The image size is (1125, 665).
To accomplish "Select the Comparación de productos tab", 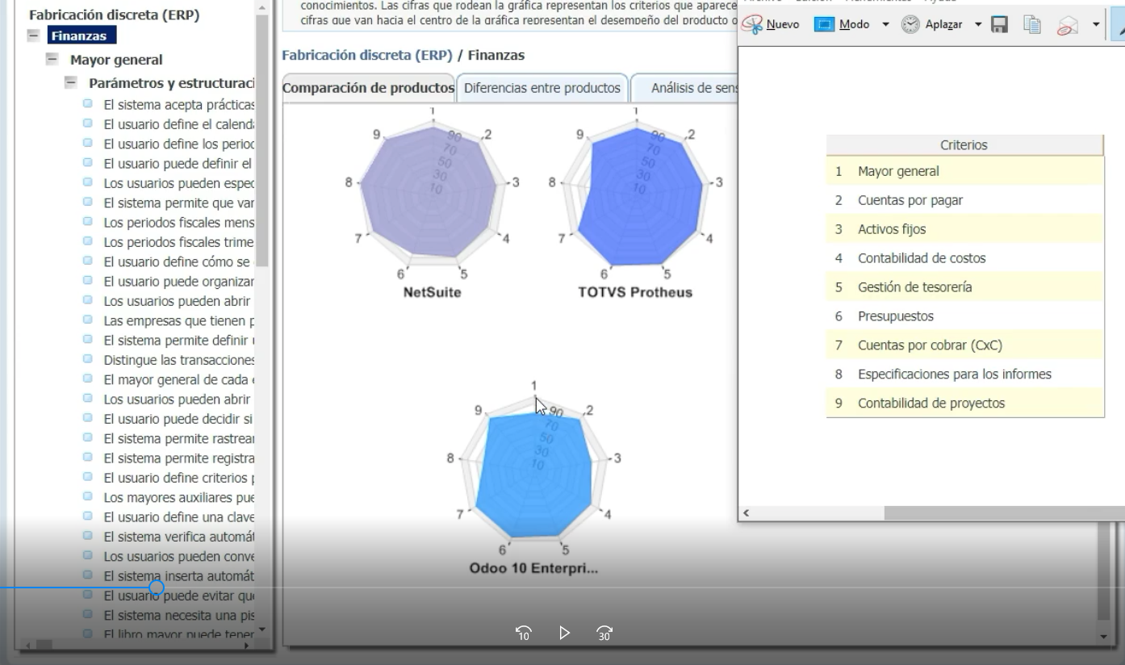I will 369,88.
